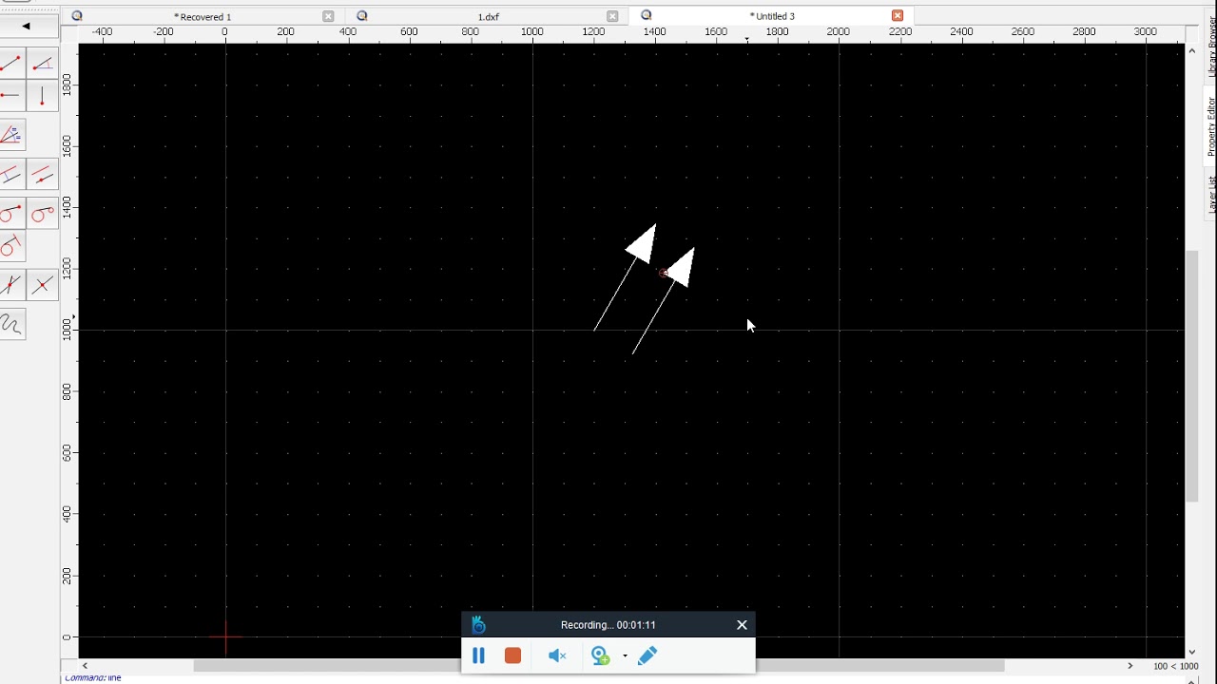Screen dimensions: 1217x684
Task: Close the 1.dxf tab
Action: pyautogui.click(x=612, y=16)
